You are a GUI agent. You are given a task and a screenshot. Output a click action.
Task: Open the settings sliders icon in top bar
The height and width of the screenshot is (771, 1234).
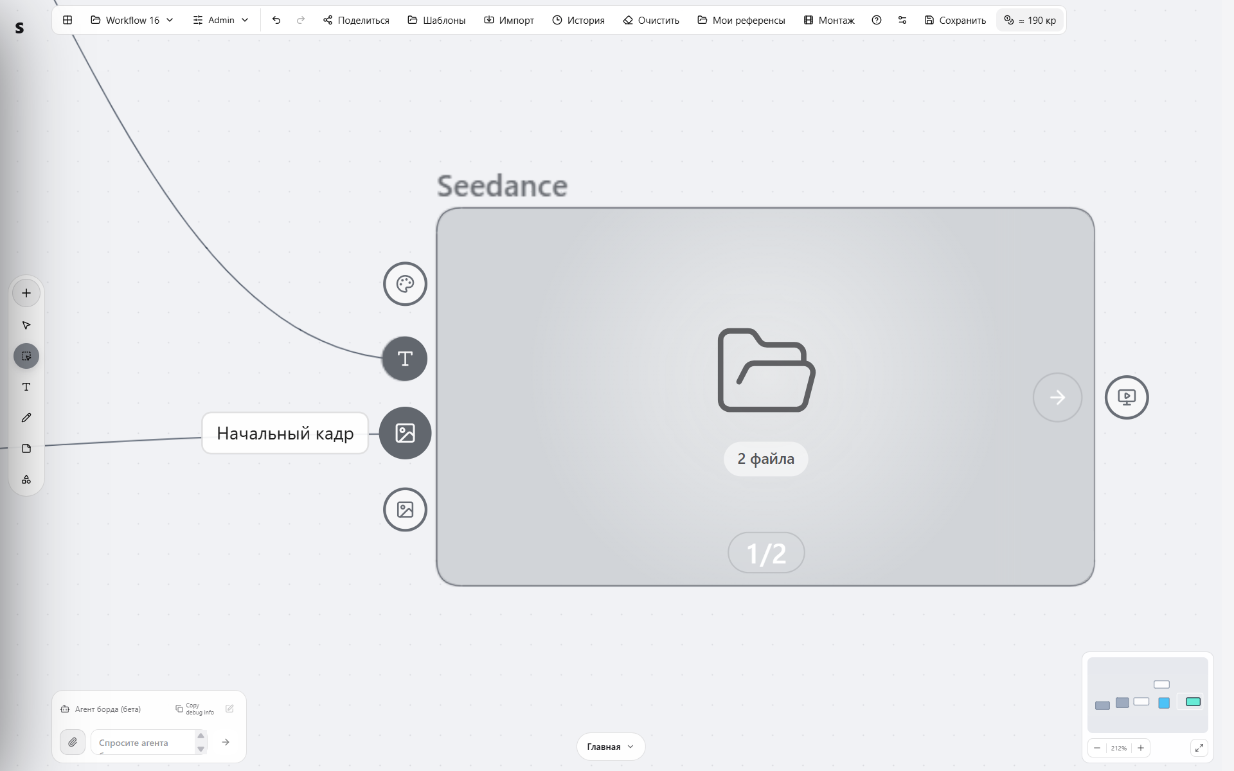[902, 20]
